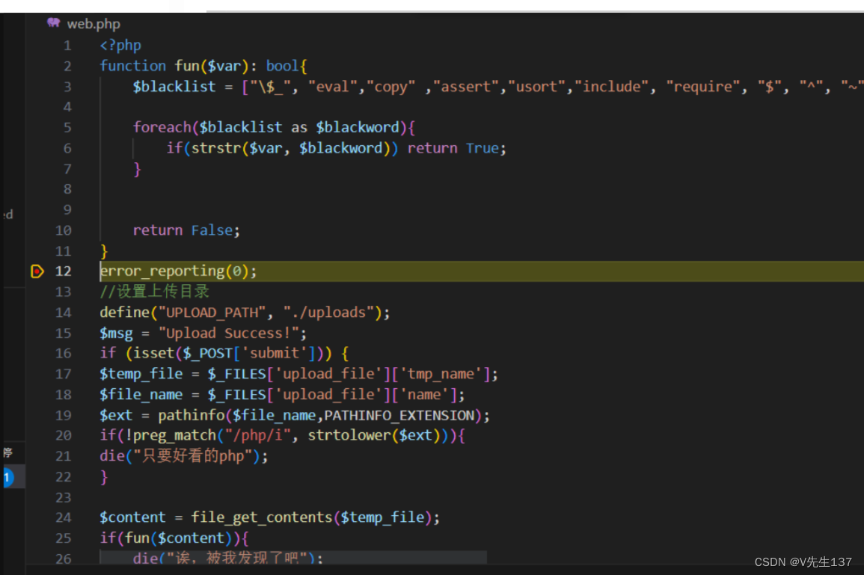The width and height of the screenshot is (864, 575).
Task: Click the comment 设置上传目录 on line 13
Action: (x=153, y=292)
